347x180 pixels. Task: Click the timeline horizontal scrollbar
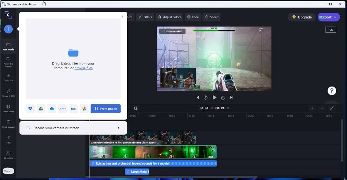172,177
